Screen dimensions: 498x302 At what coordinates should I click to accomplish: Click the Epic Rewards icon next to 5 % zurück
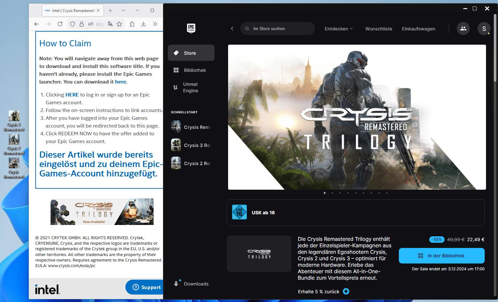pyautogui.click(x=346, y=291)
